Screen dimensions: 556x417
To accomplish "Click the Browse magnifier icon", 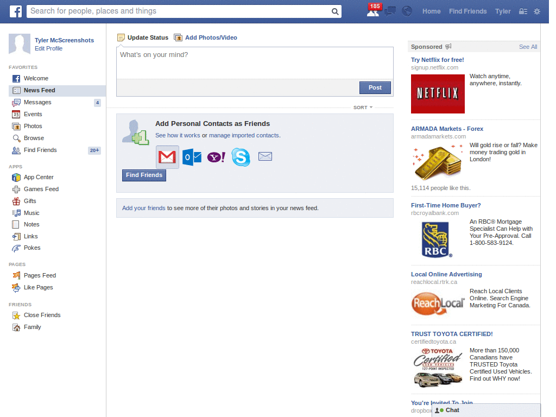I will (x=16, y=138).
